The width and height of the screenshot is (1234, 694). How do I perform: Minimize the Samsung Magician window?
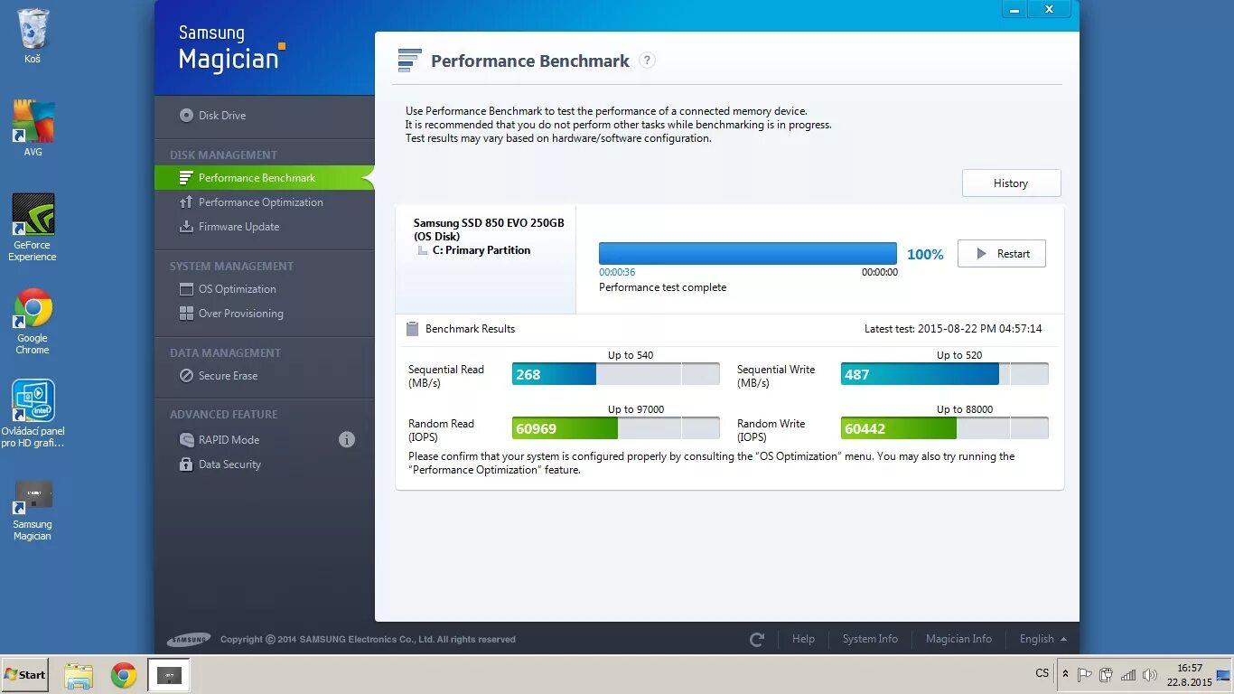pyautogui.click(x=1014, y=9)
